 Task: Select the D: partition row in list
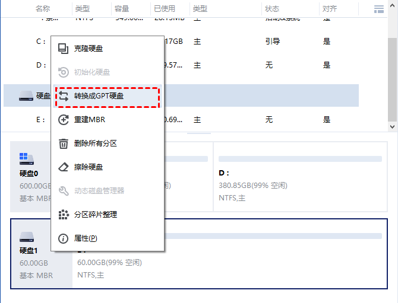181,65
